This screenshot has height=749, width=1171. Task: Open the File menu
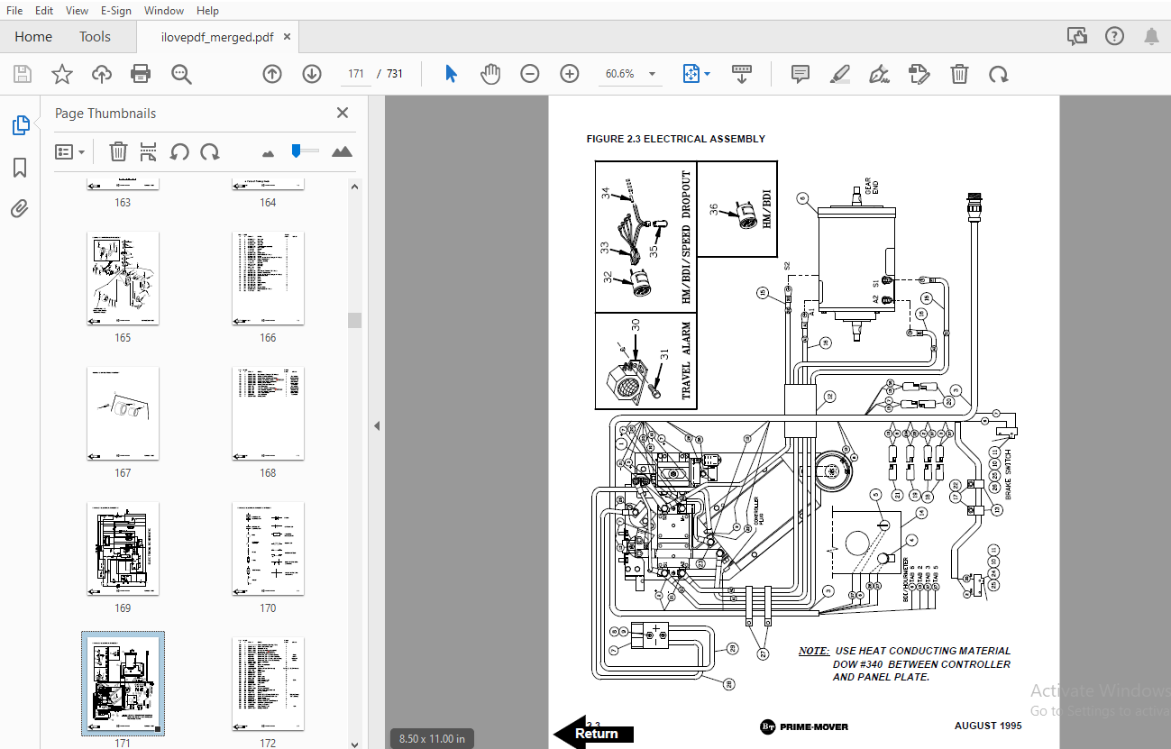(x=14, y=11)
